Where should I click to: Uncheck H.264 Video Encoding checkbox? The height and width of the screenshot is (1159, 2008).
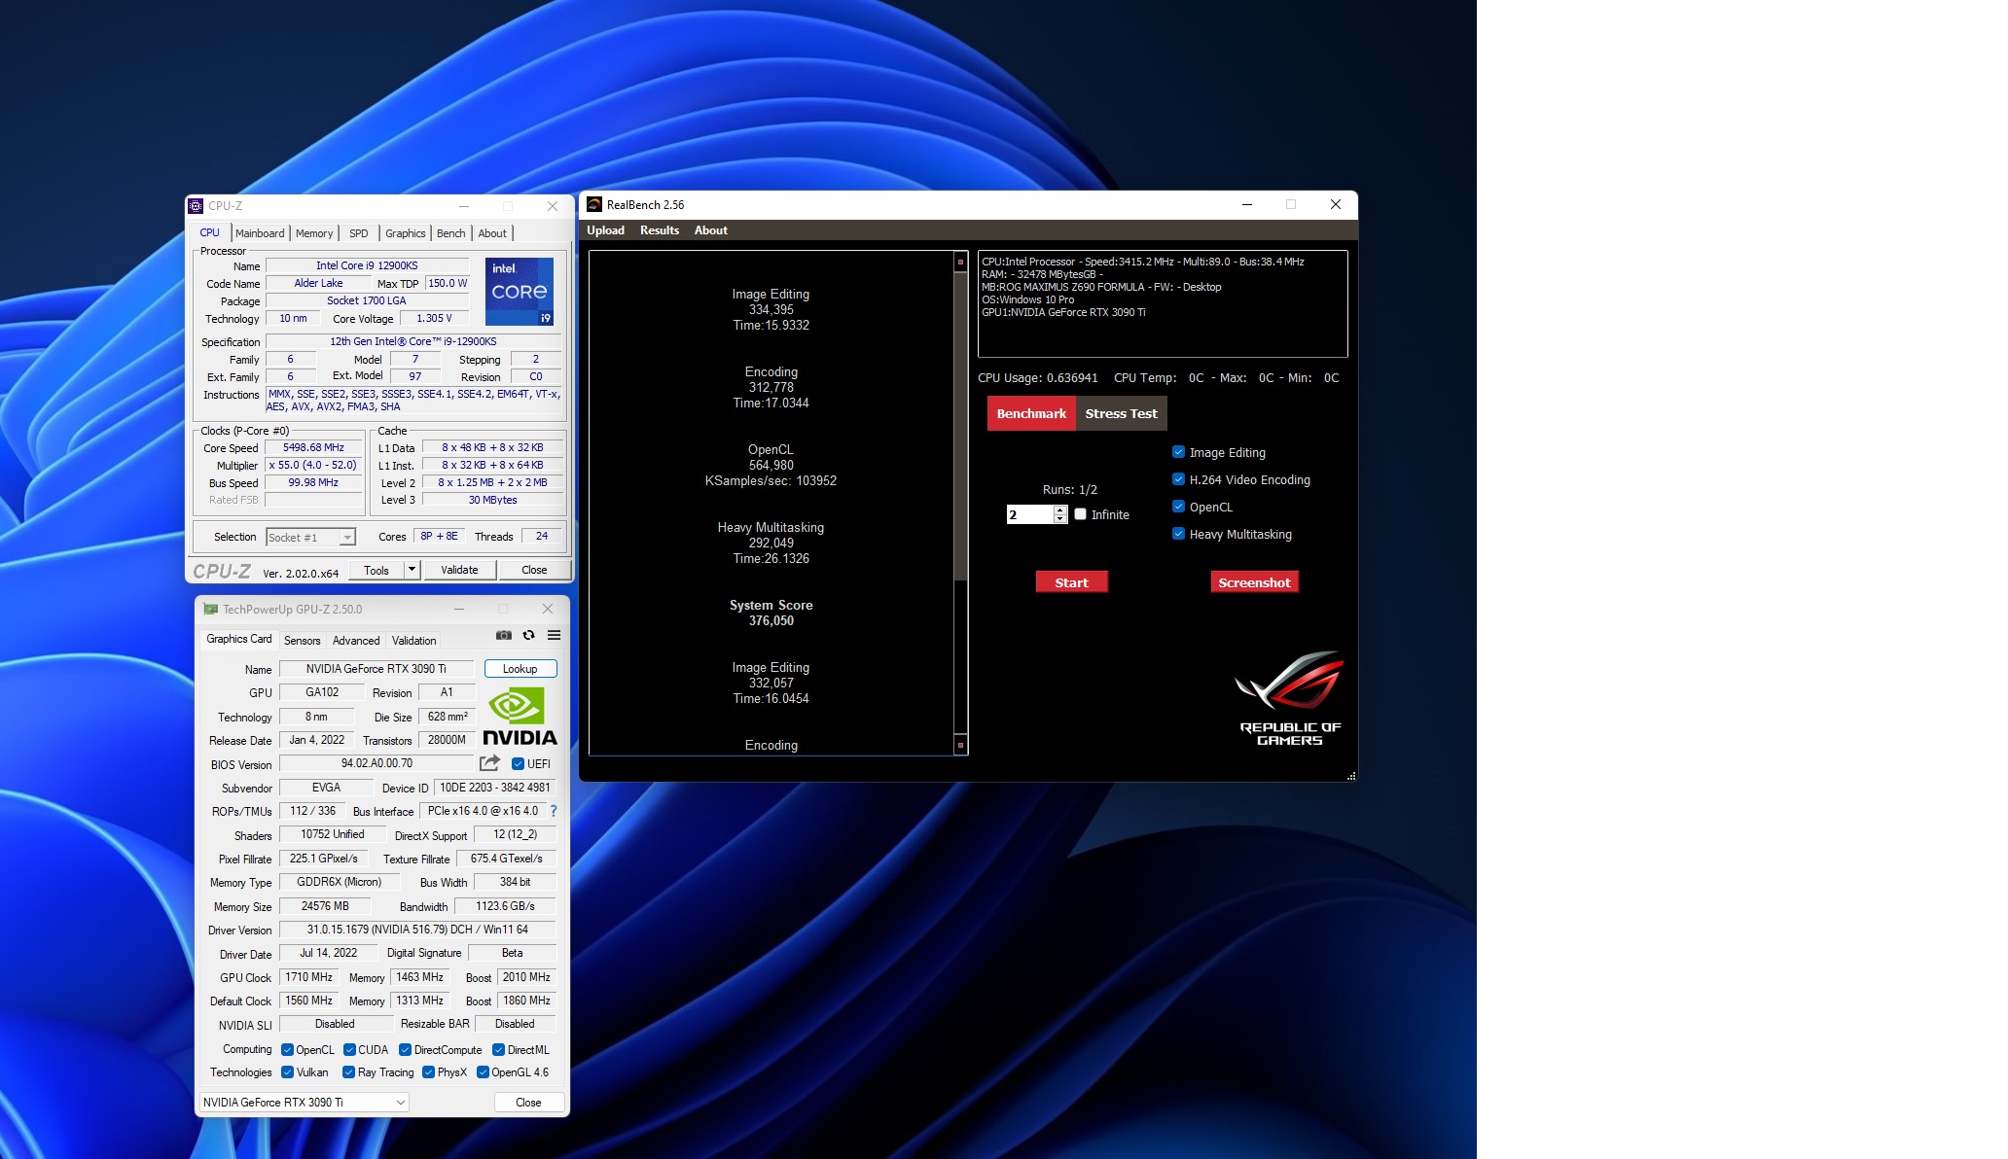(x=1178, y=479)
